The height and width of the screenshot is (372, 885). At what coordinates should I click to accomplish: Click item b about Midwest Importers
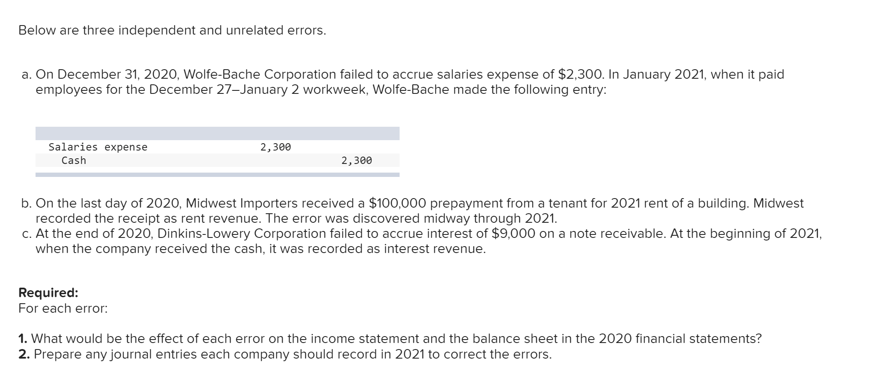pyautogui.click(x=413, y=210)
